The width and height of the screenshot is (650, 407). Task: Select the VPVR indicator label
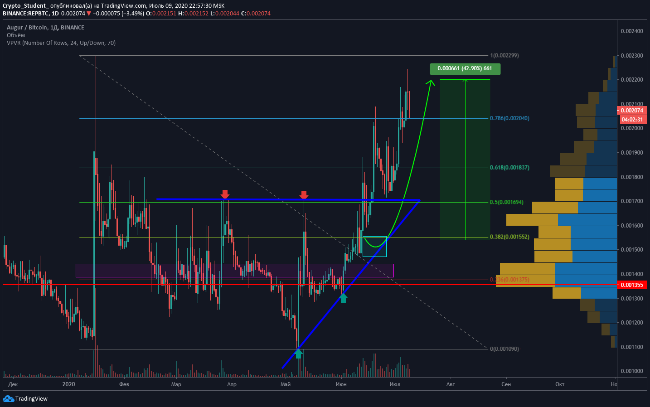[x=61, y=43]
